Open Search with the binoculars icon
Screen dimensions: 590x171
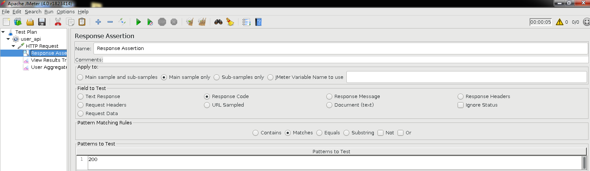[x=218, y=22]
